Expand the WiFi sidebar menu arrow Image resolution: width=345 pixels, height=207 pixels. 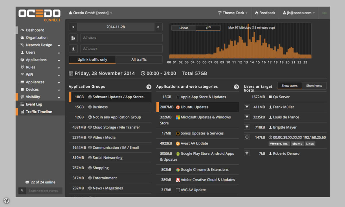pyautogui.click(x=59, y=75)
